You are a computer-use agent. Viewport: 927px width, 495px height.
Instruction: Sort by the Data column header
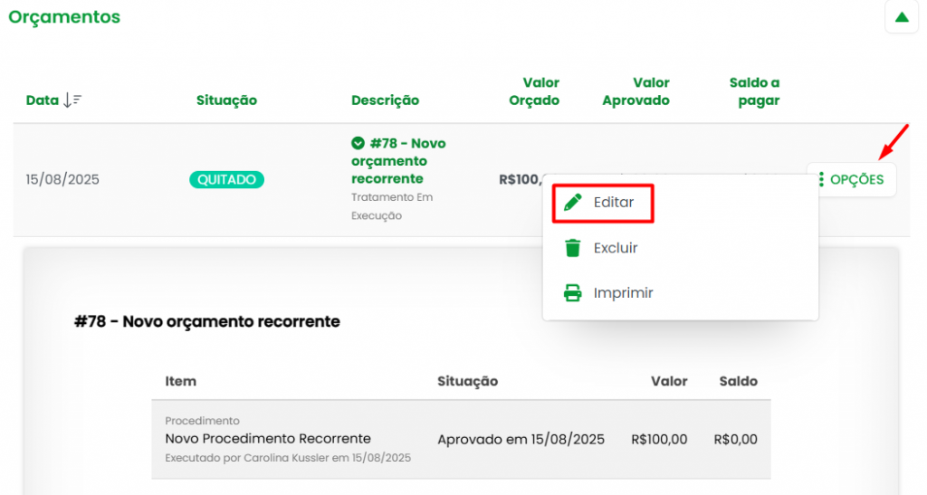(43, 100)
